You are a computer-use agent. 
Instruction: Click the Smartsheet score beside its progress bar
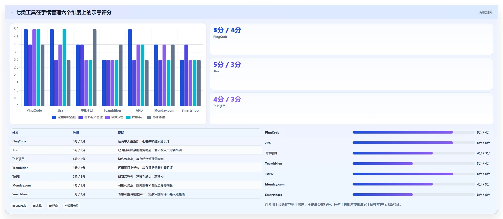(483, 195)
